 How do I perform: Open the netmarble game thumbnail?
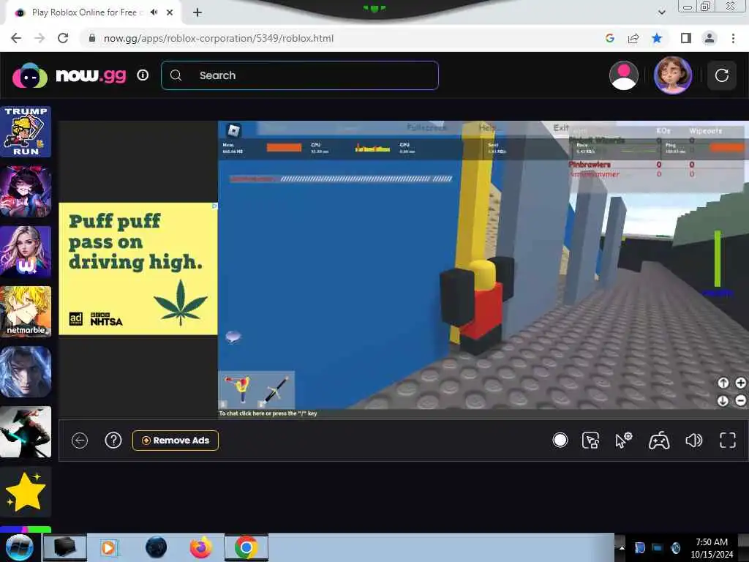pyautogui.click(x=26, y=312)
